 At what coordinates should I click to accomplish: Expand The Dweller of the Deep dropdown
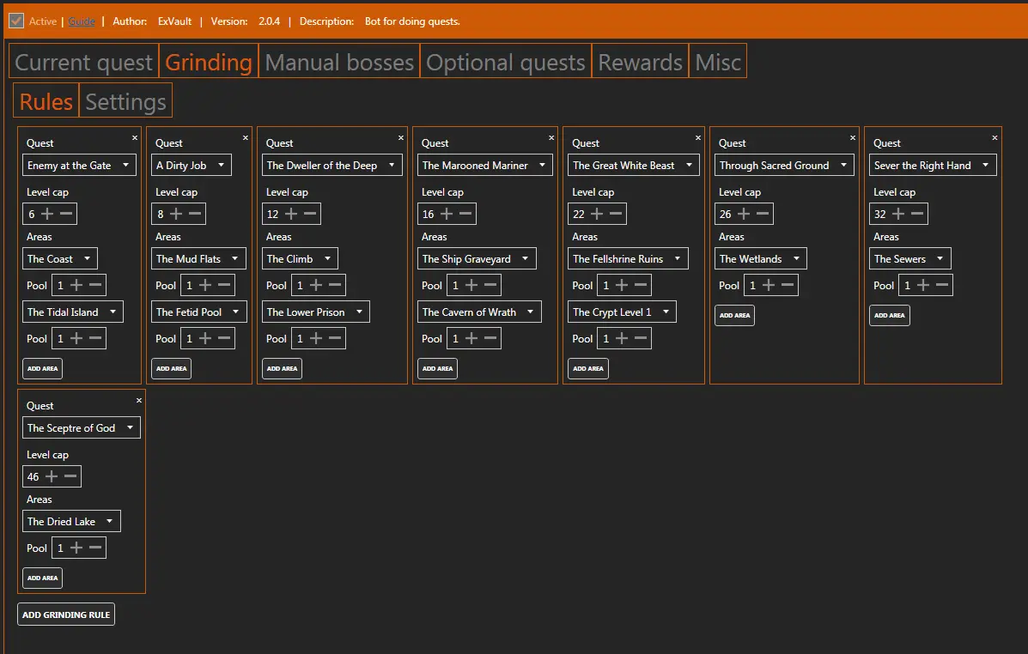coord(332,165)
